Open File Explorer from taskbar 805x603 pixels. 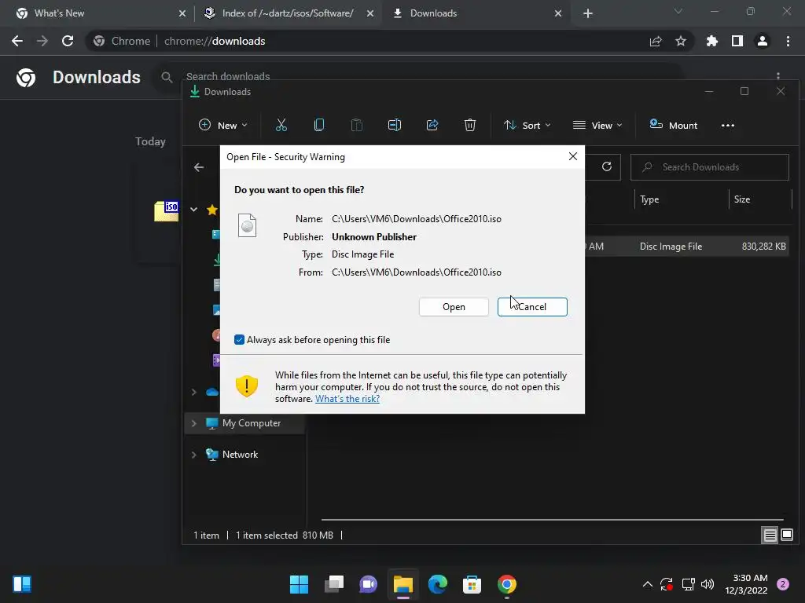click(x=403, y=584)
